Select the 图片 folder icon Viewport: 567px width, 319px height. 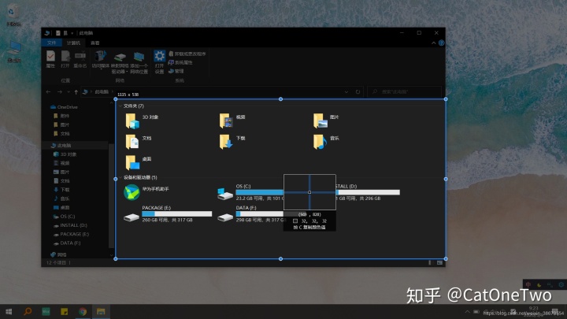point(321,121)
